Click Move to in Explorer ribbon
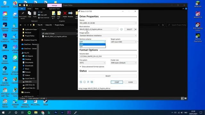 click(x=53, y=15)
